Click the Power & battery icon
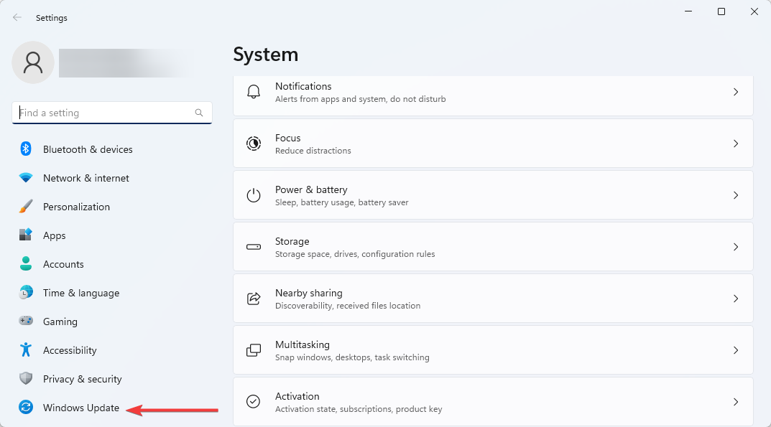 [254, 195]
